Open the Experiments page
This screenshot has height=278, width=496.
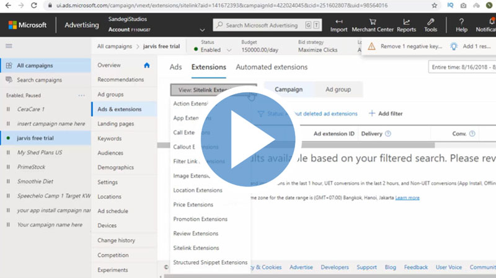pos(113,270)
